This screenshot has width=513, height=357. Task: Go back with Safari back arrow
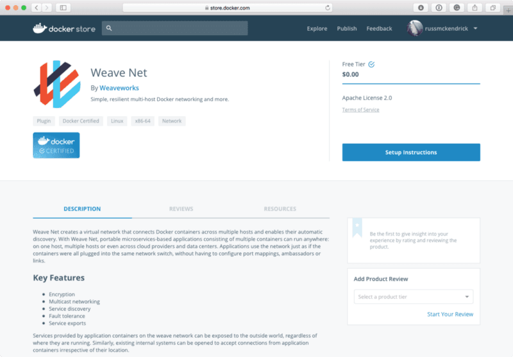click(x=36, y=8)
